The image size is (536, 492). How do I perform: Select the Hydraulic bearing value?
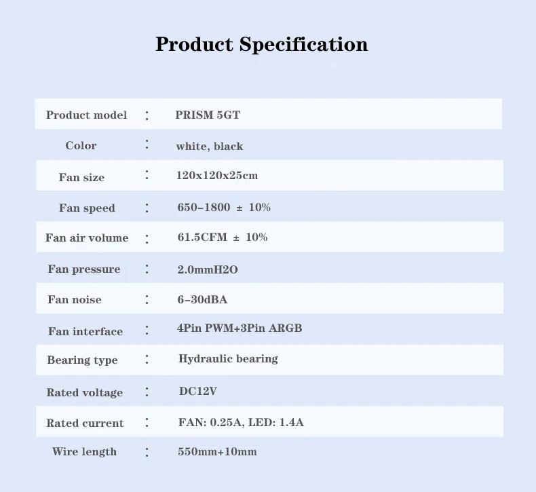[x=228, y=358]
